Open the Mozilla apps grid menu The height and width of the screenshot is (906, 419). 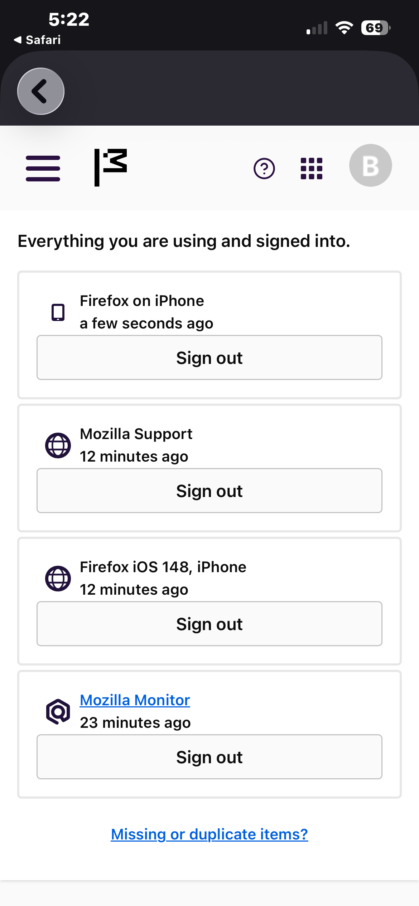click(x=312, y=168)
